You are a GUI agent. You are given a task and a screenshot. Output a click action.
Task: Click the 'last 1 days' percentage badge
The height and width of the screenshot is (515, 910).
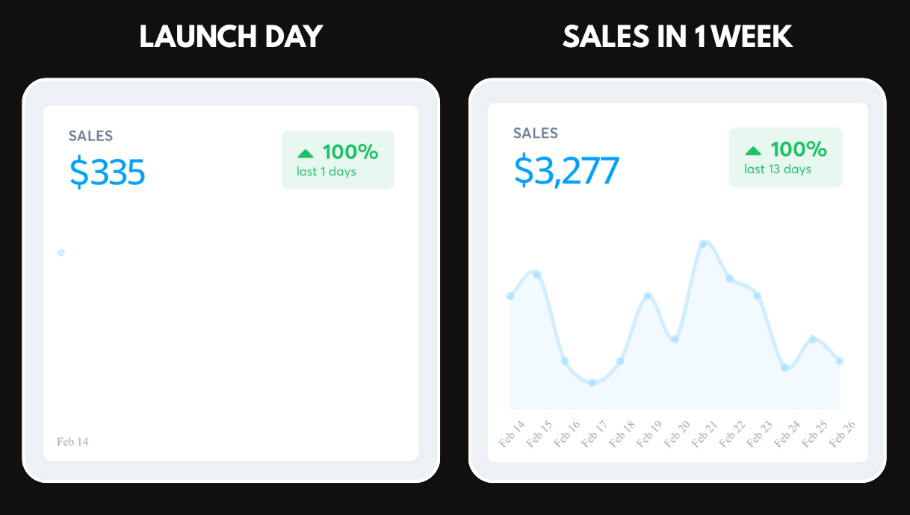338,160
